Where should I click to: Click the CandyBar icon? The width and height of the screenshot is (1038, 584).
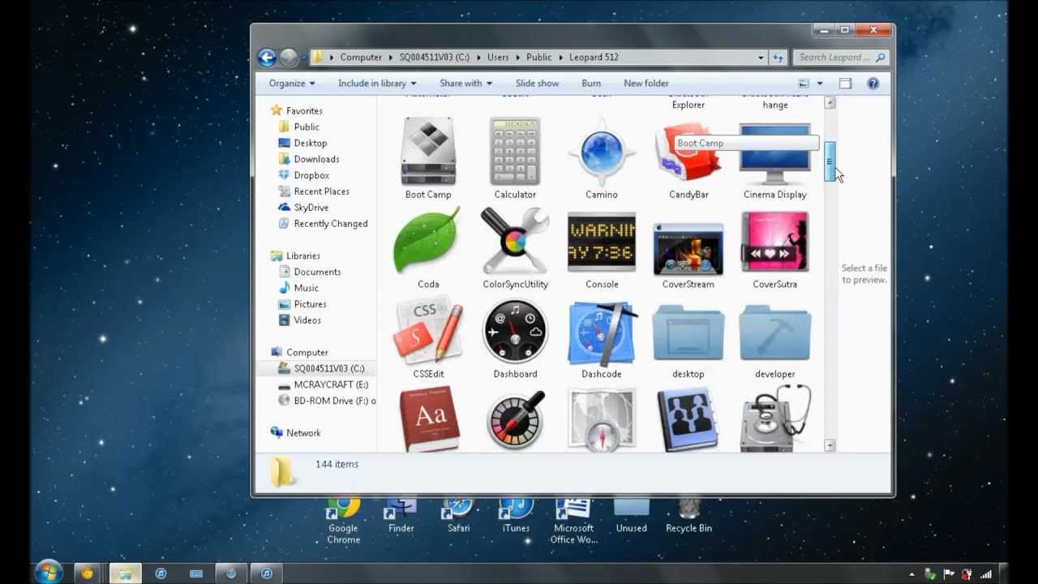pyautogui.click(x=688, y=152)
